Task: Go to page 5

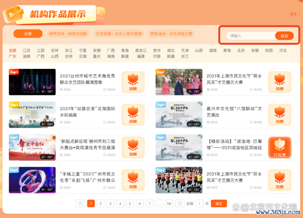Action: click(x=130, y=203)
